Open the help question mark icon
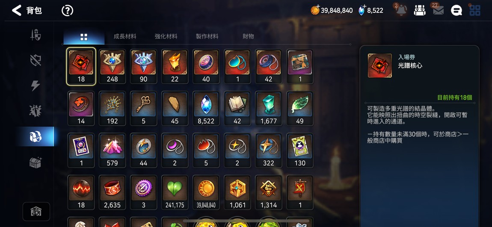This screenshot has width=492, height=227. point(67,11)
